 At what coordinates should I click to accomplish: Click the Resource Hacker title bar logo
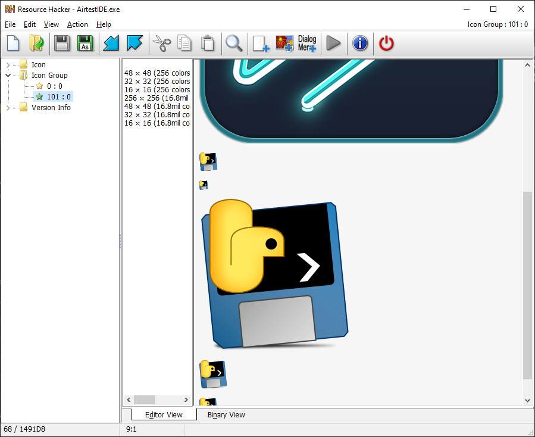point(10,9)
